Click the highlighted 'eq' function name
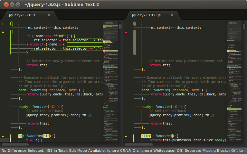 20,136
